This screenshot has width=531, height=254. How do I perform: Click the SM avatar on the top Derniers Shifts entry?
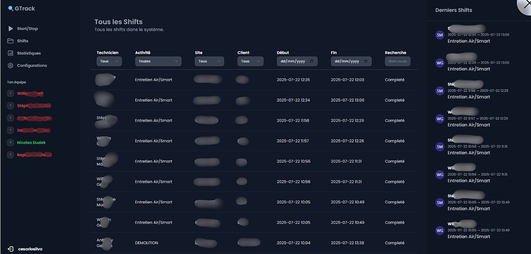pyautogui.click(x=440, y=35)
